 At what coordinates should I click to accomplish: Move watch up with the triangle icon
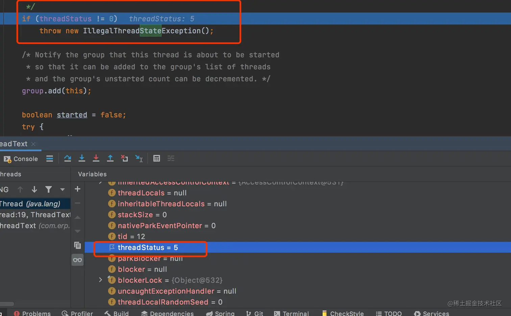(77, 217)
